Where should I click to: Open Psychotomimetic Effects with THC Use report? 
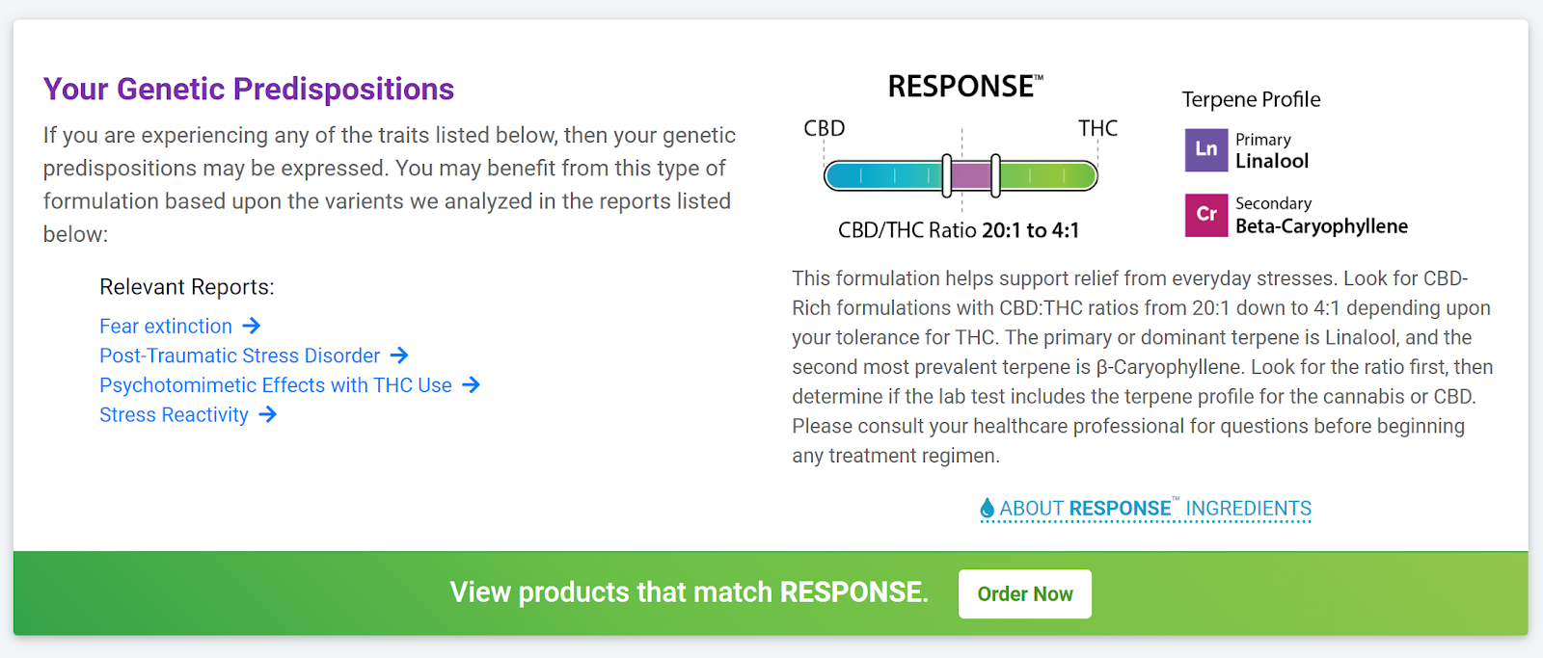pyautogui.click(x=276, y=385)
